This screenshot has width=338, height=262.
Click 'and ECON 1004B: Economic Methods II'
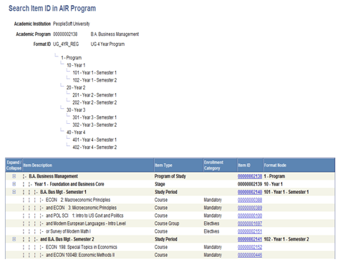coord(80,255)
